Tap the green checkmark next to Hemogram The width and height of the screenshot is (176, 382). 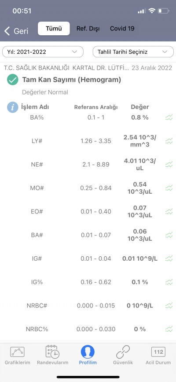[13, 80]
